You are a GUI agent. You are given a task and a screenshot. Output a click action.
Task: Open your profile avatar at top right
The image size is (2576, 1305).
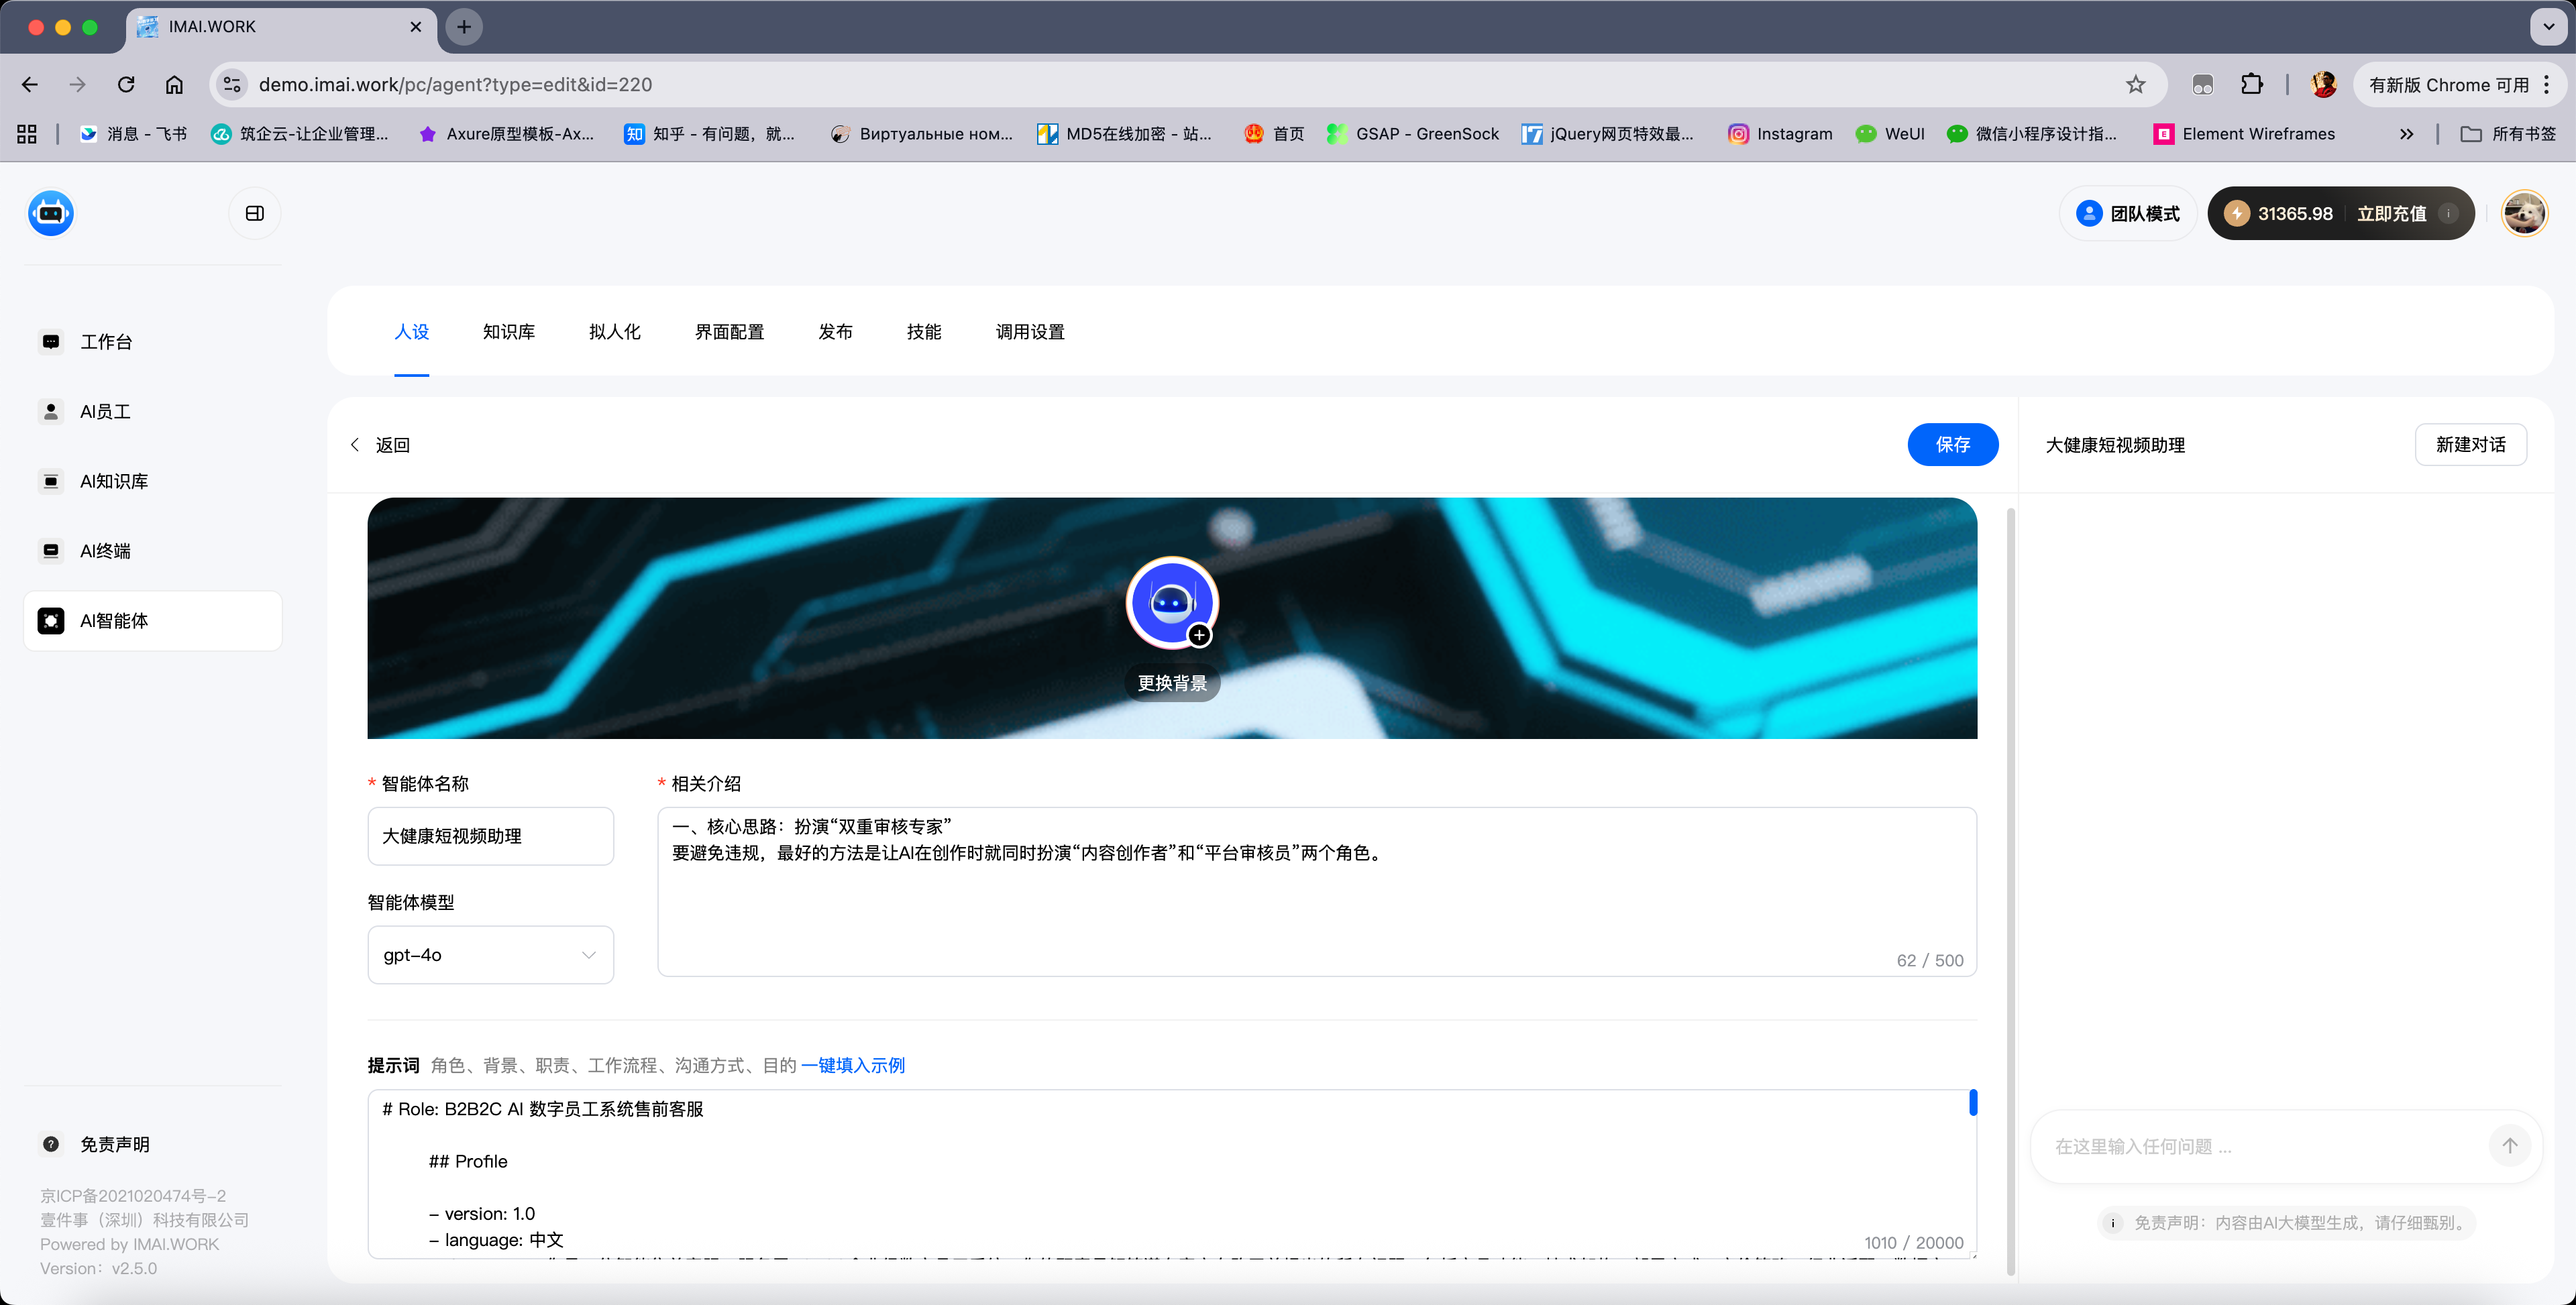(2524, 212)
